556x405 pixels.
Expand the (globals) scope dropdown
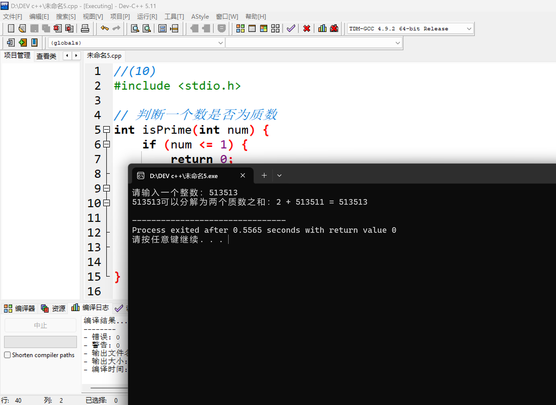(x=220, y=43)
